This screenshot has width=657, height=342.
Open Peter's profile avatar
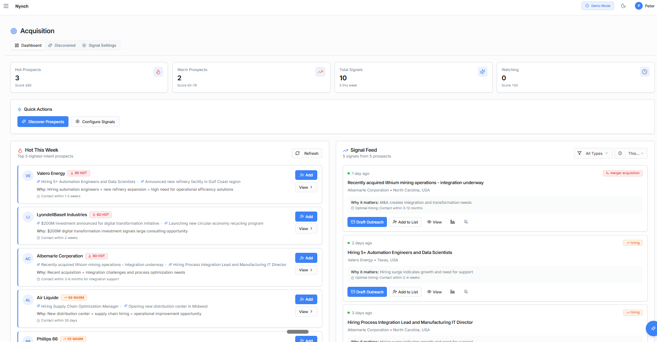[x=638, y=6]
